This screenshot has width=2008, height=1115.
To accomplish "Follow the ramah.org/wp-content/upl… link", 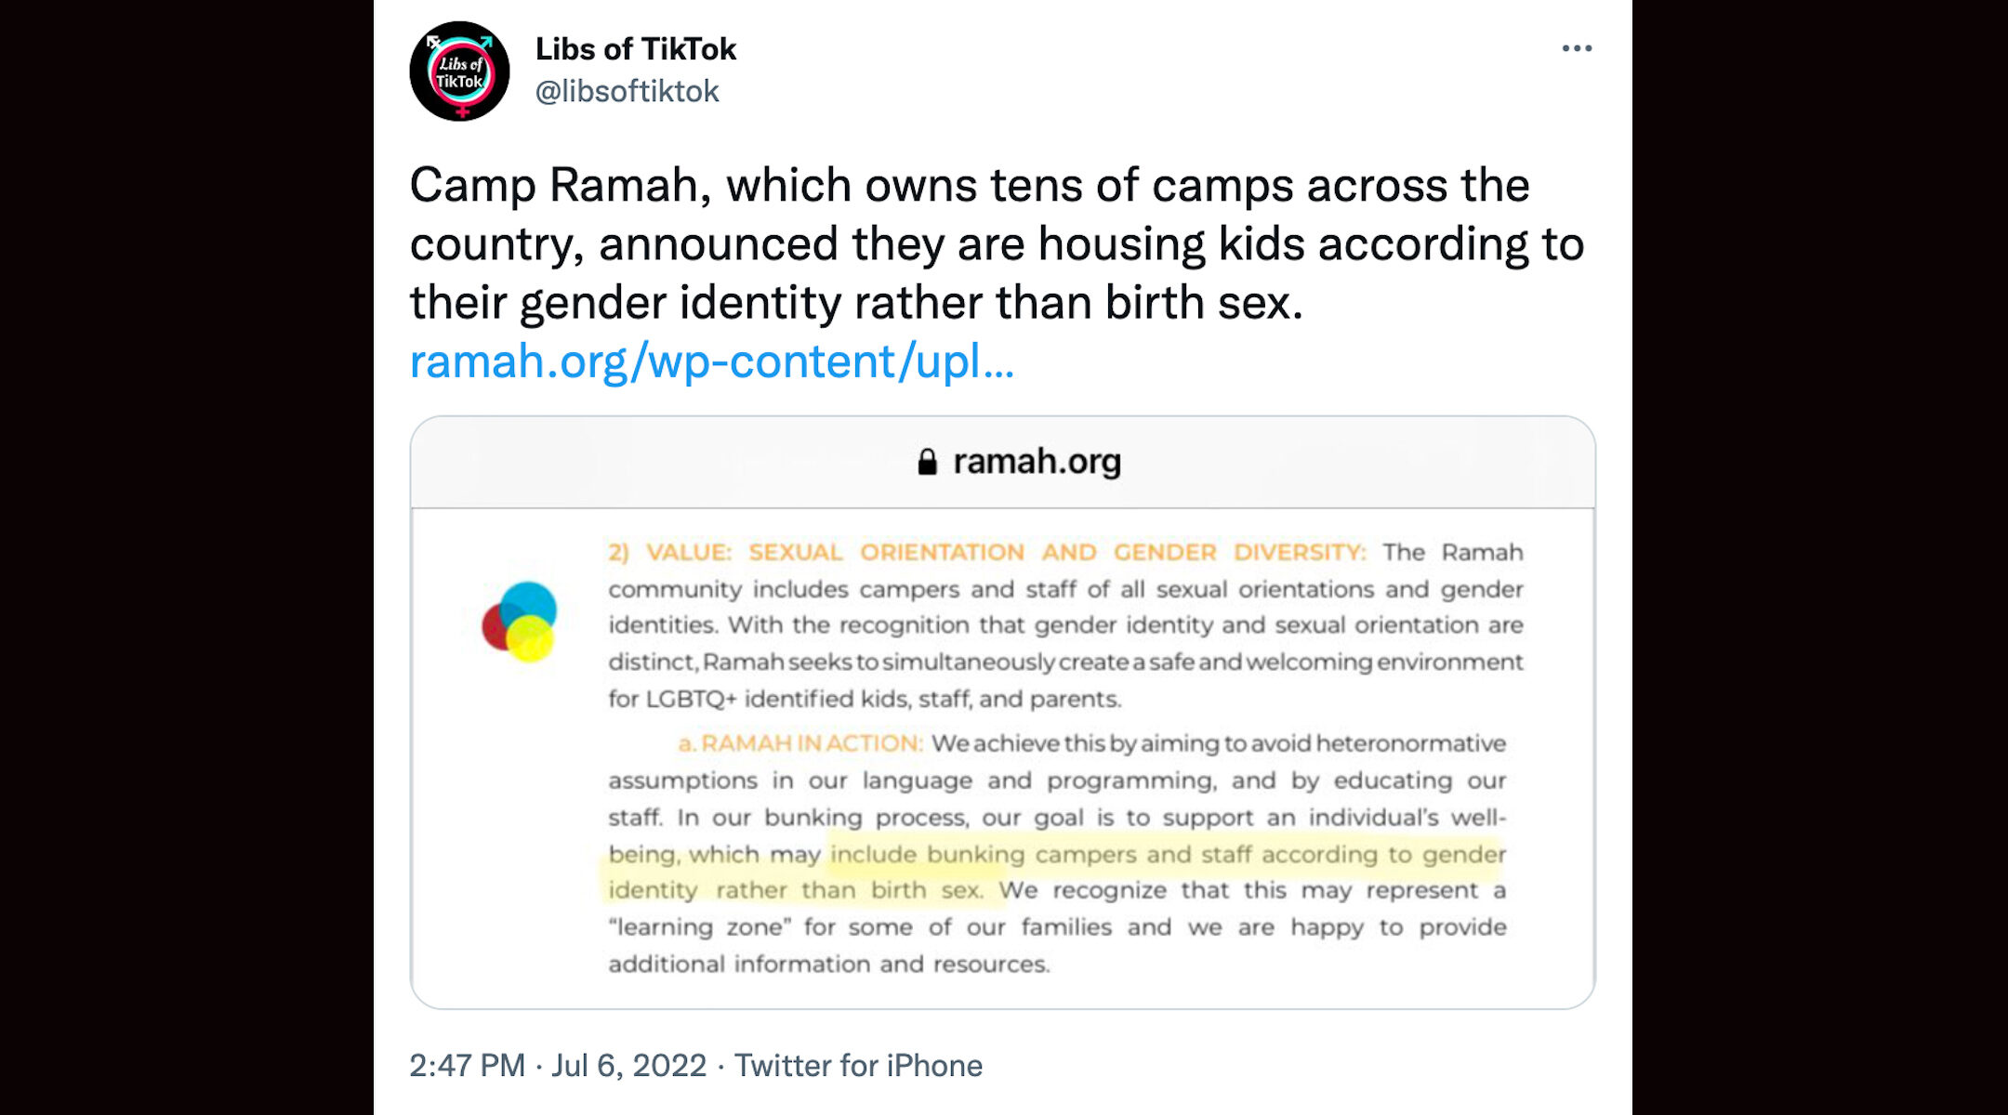I will (712, 361).
